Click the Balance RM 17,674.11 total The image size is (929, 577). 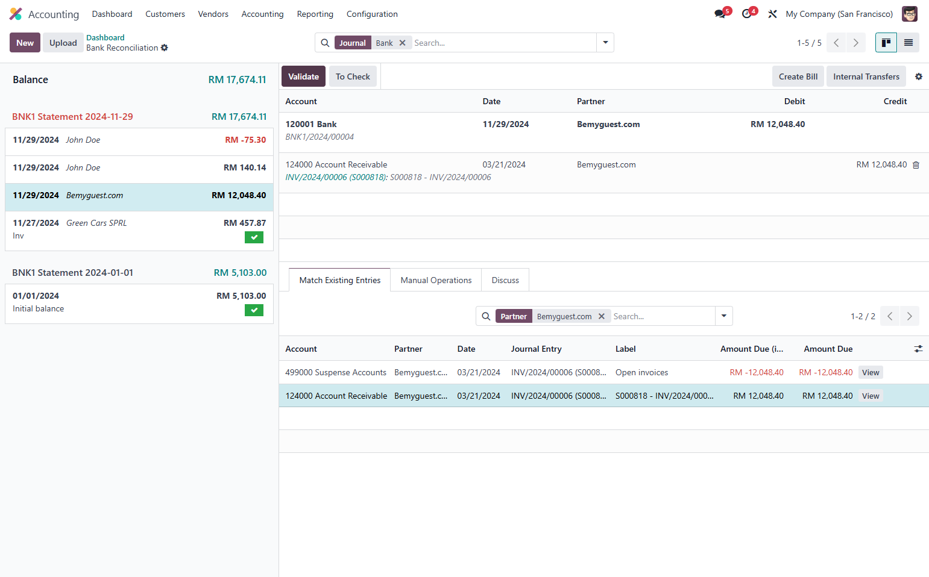coord(237,80)
